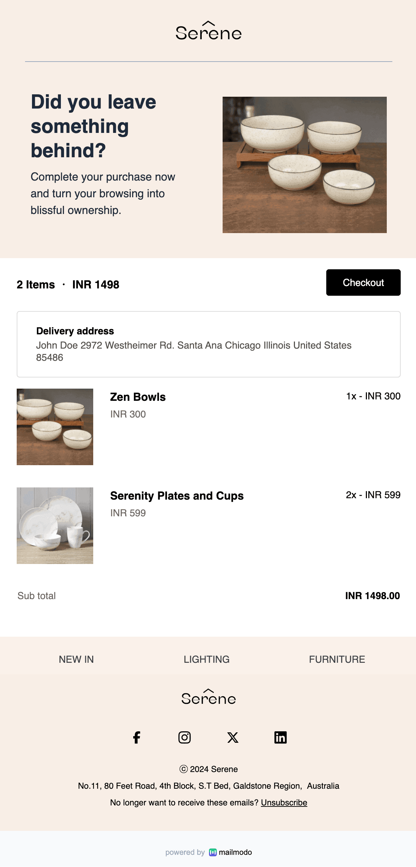The image size is (416, 867).
Task: Open the NEW IN category
Action: point(76,659)
